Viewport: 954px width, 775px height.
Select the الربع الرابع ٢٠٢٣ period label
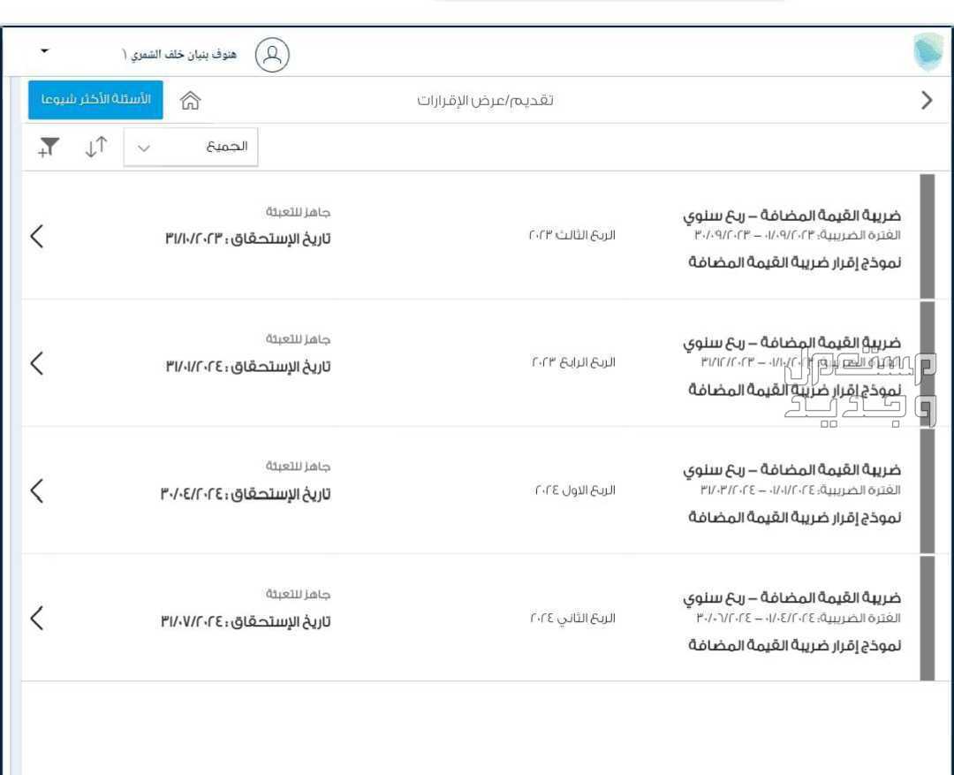tap(574, 362)
